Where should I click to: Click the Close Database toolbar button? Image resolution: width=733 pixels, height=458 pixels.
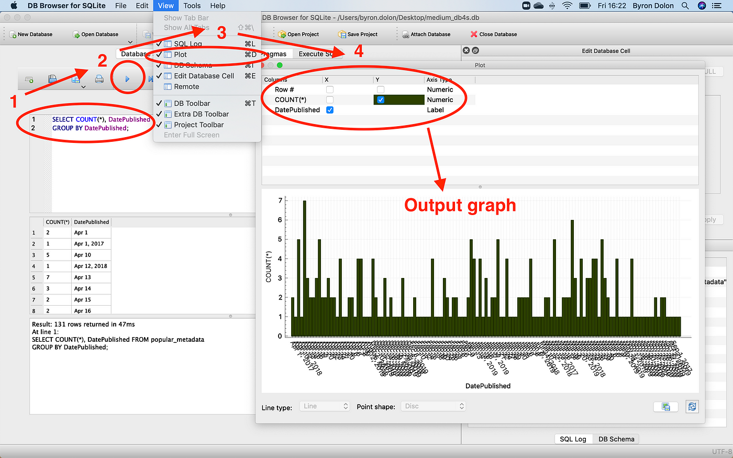coord(494,35)
